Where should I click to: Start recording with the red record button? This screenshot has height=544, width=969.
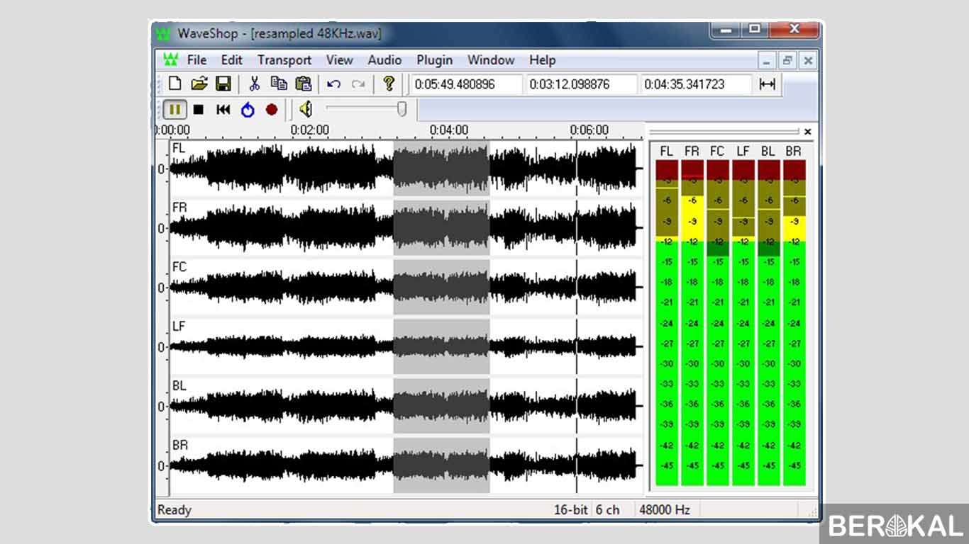pyautogui.click(x=272, y=109)
